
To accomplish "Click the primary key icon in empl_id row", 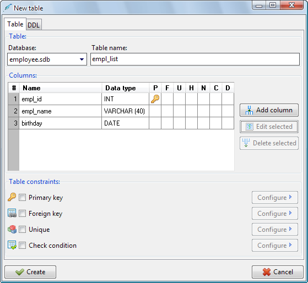I will tap(155, 99).
